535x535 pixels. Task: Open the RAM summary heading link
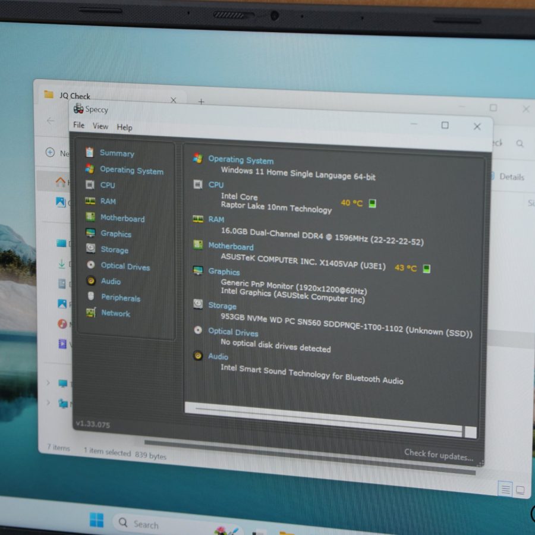[216, 219]
